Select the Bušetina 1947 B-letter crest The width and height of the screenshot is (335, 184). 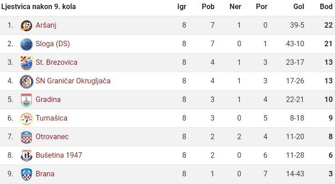tap(26, 156)
